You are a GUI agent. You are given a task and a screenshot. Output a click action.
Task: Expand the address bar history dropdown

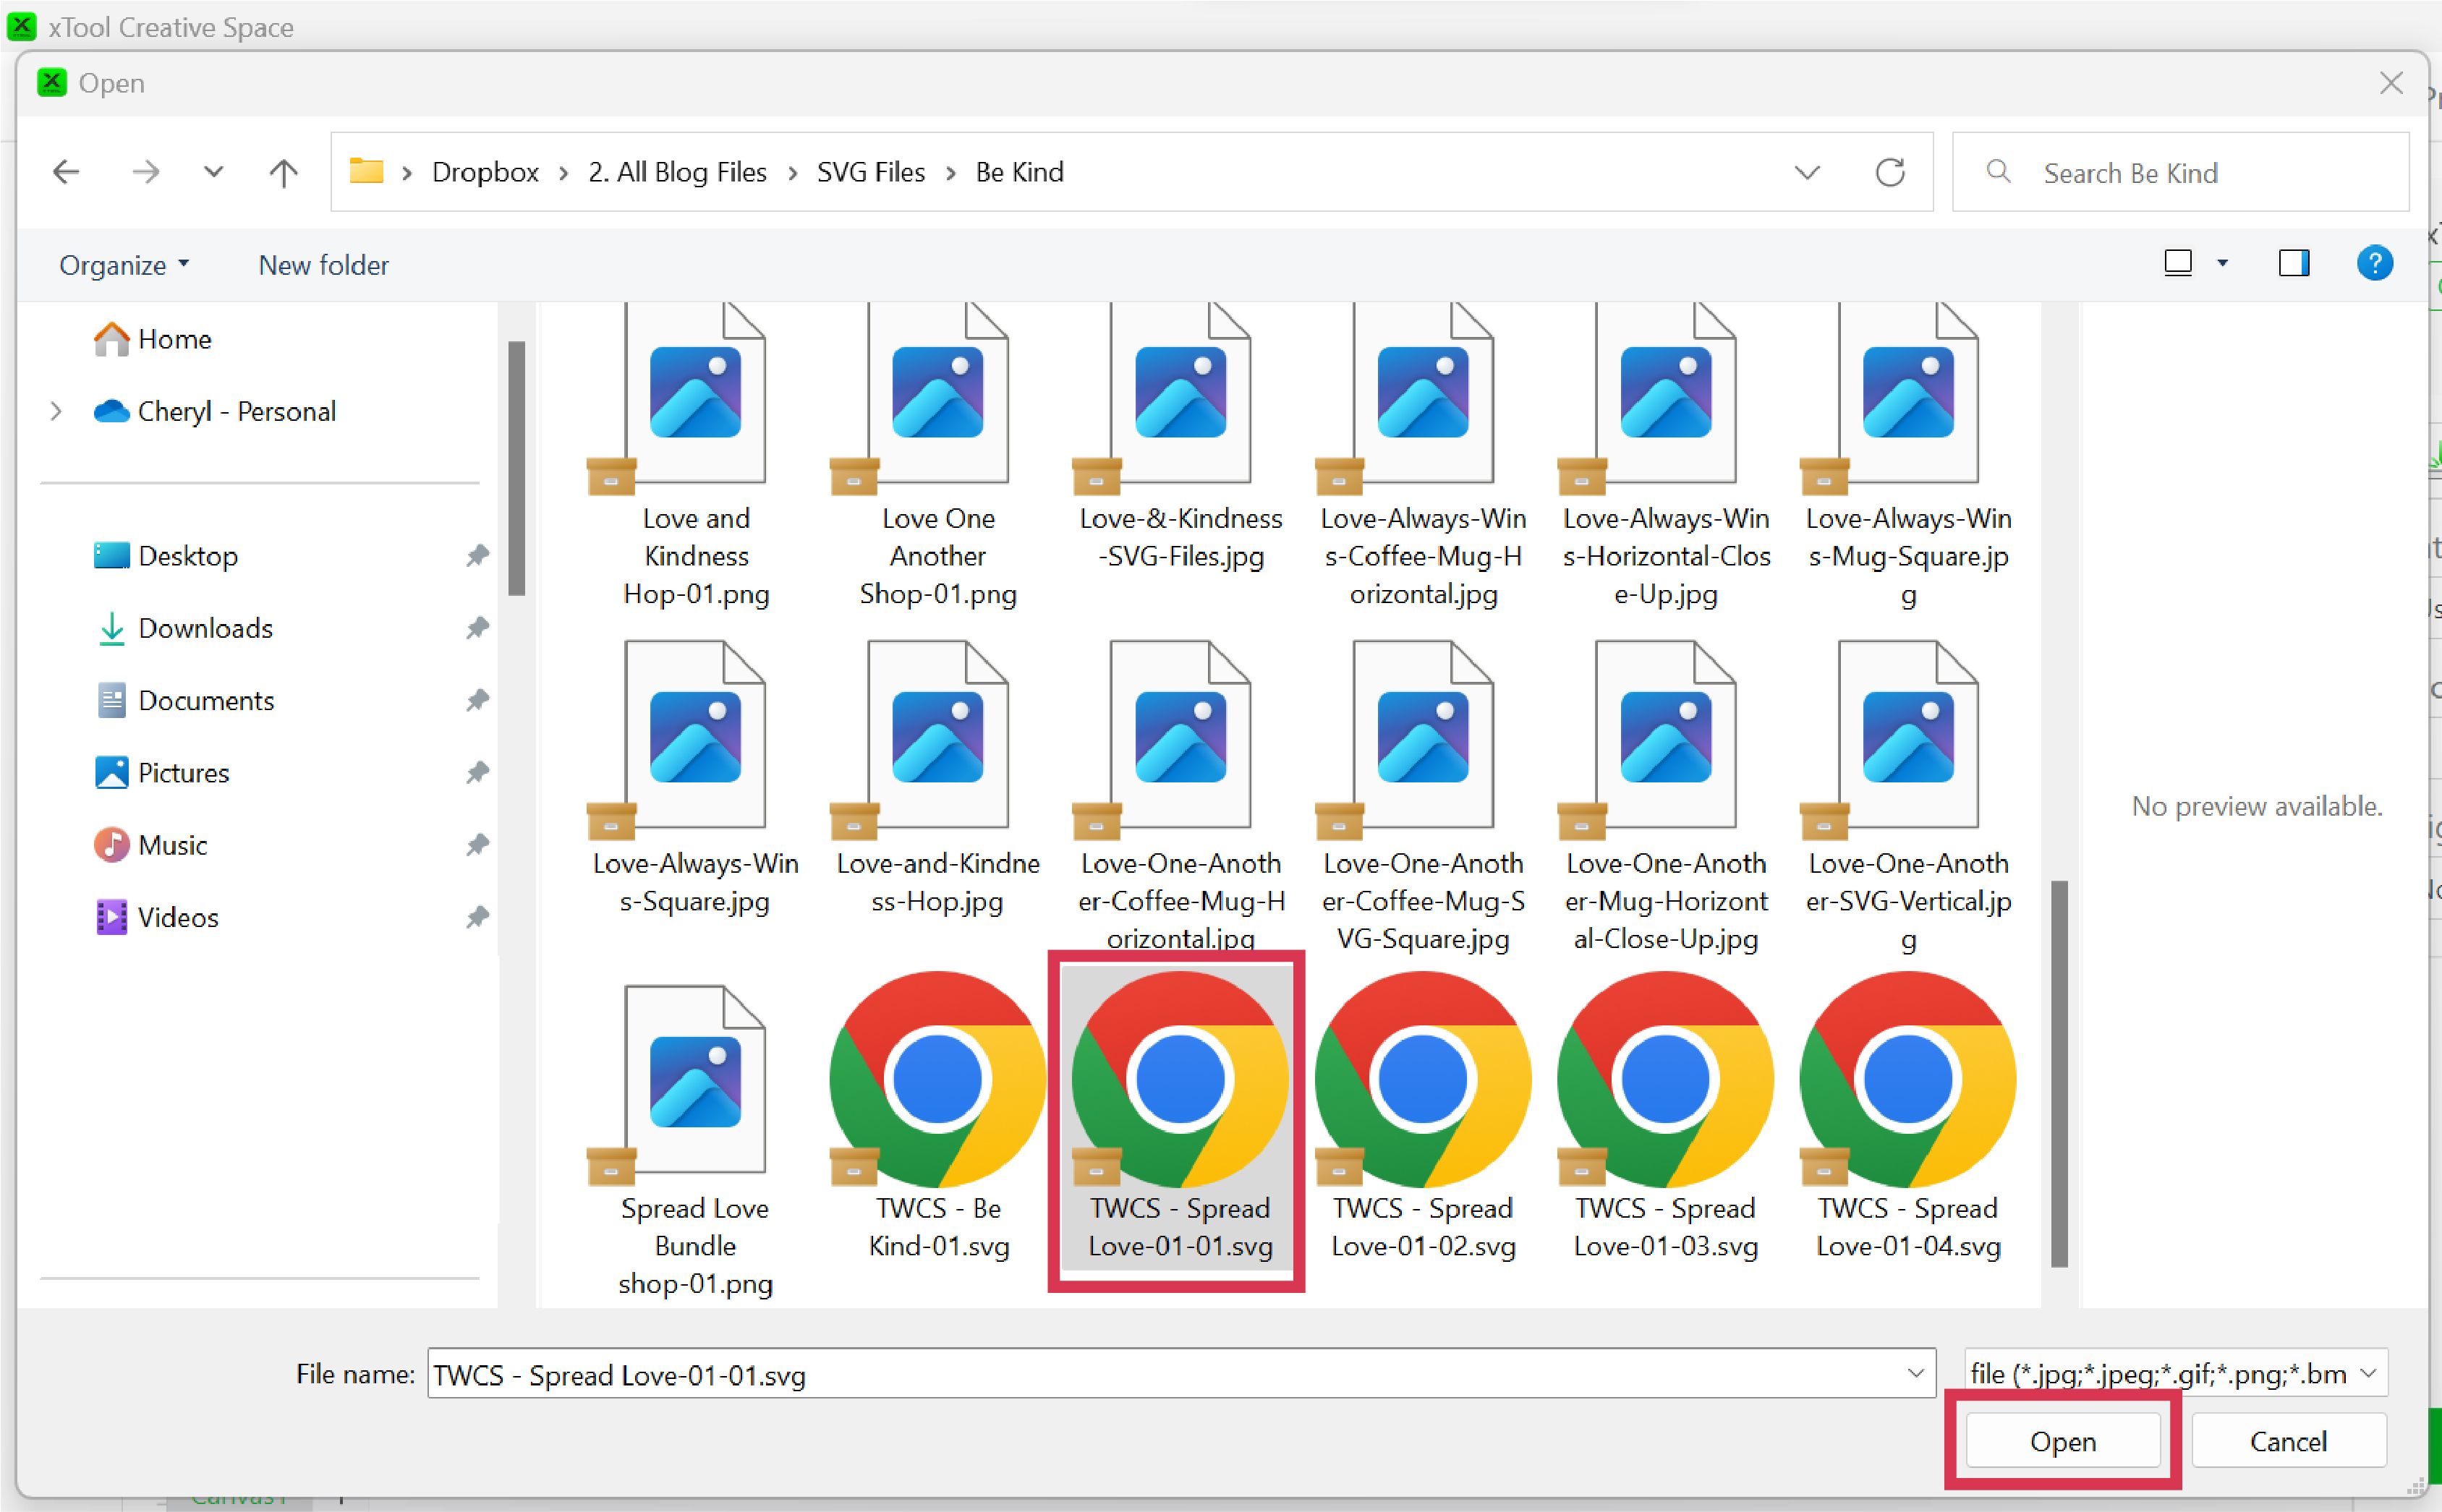1807,172
